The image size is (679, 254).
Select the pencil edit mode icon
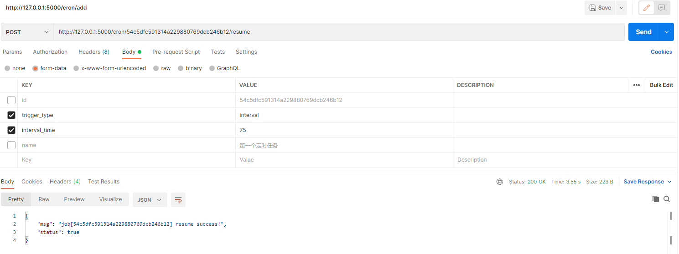[x=646, y=8]
